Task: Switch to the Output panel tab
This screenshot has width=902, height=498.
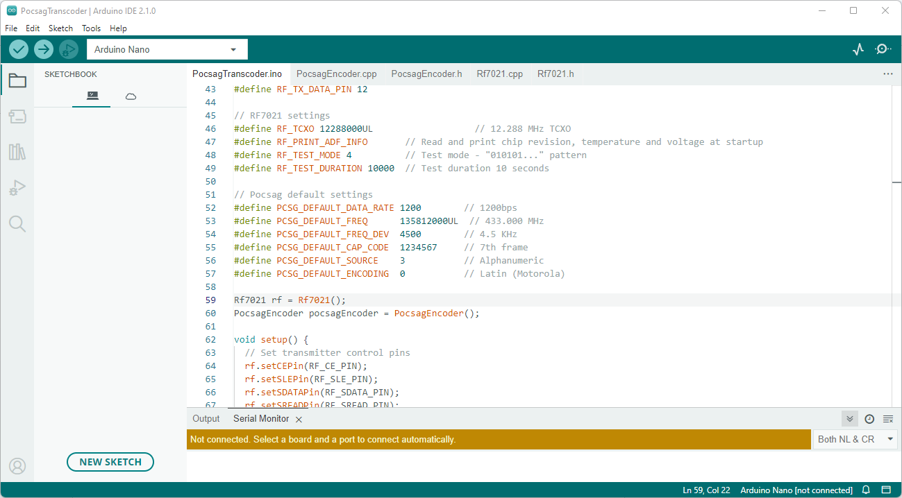Action: click(206, 419)
